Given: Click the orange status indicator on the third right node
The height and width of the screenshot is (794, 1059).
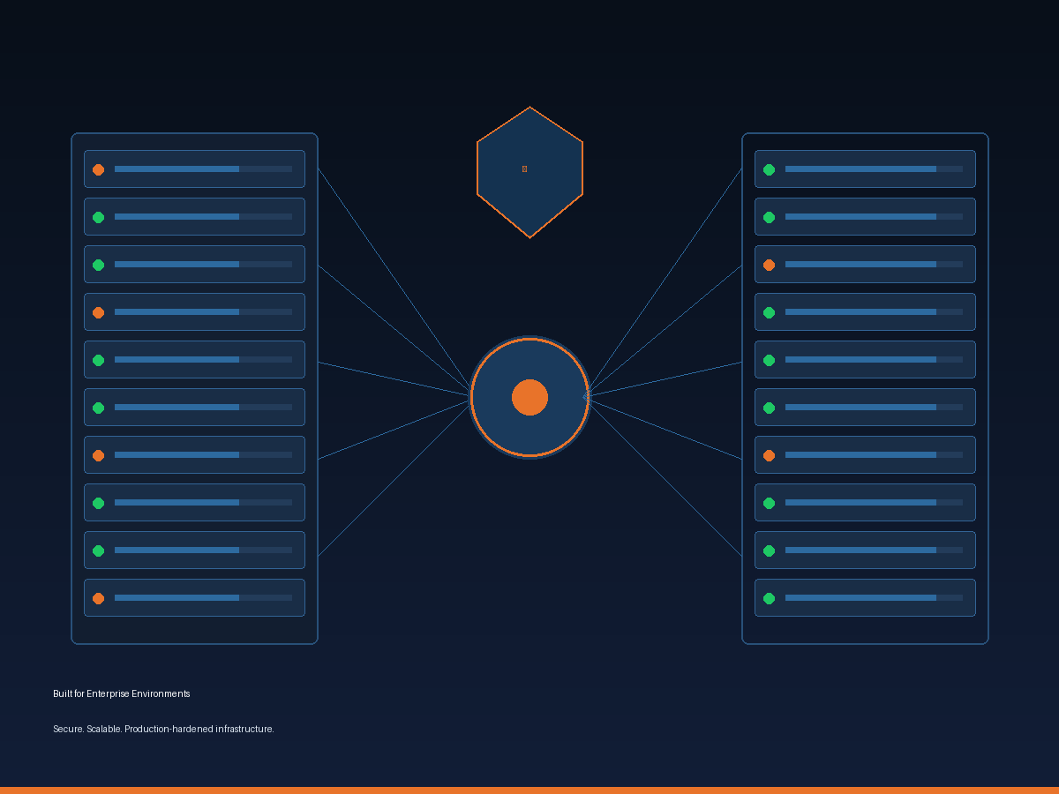Looking at the screenshot, I should point(770,264).
